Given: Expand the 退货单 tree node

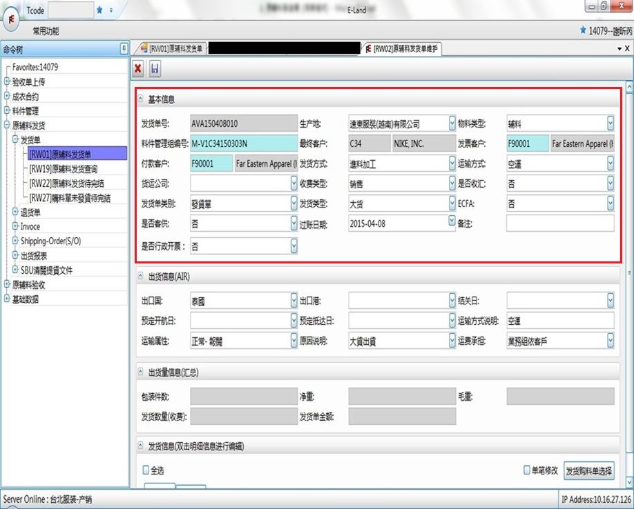Looking at the screenshot, I should click(16, 212).
